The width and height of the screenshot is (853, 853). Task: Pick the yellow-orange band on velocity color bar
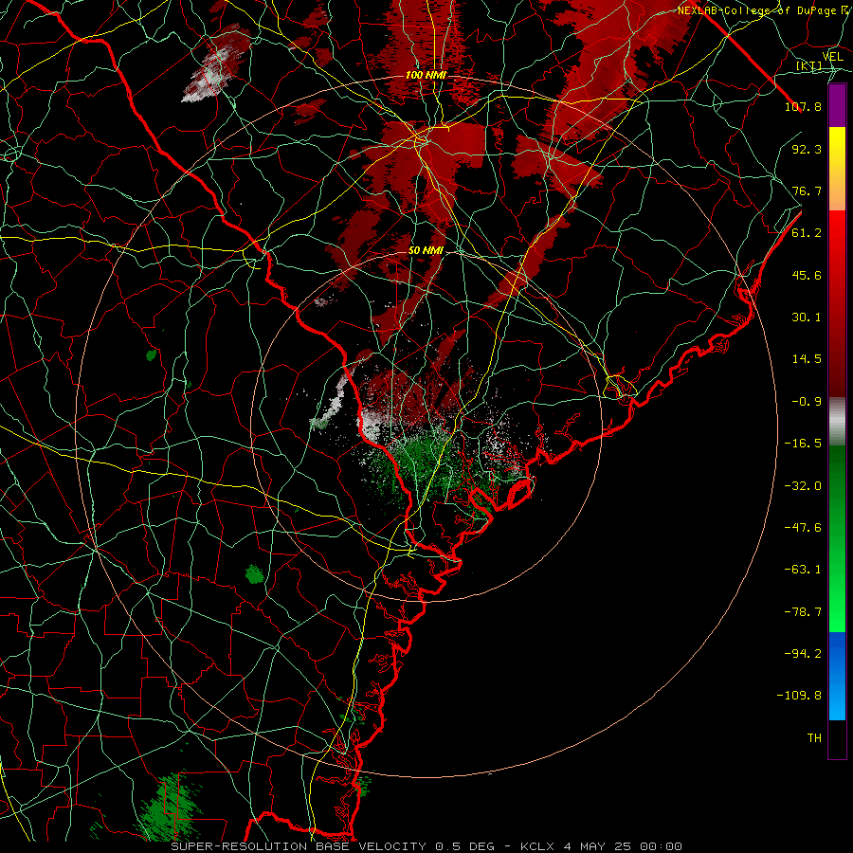(837, 169)
